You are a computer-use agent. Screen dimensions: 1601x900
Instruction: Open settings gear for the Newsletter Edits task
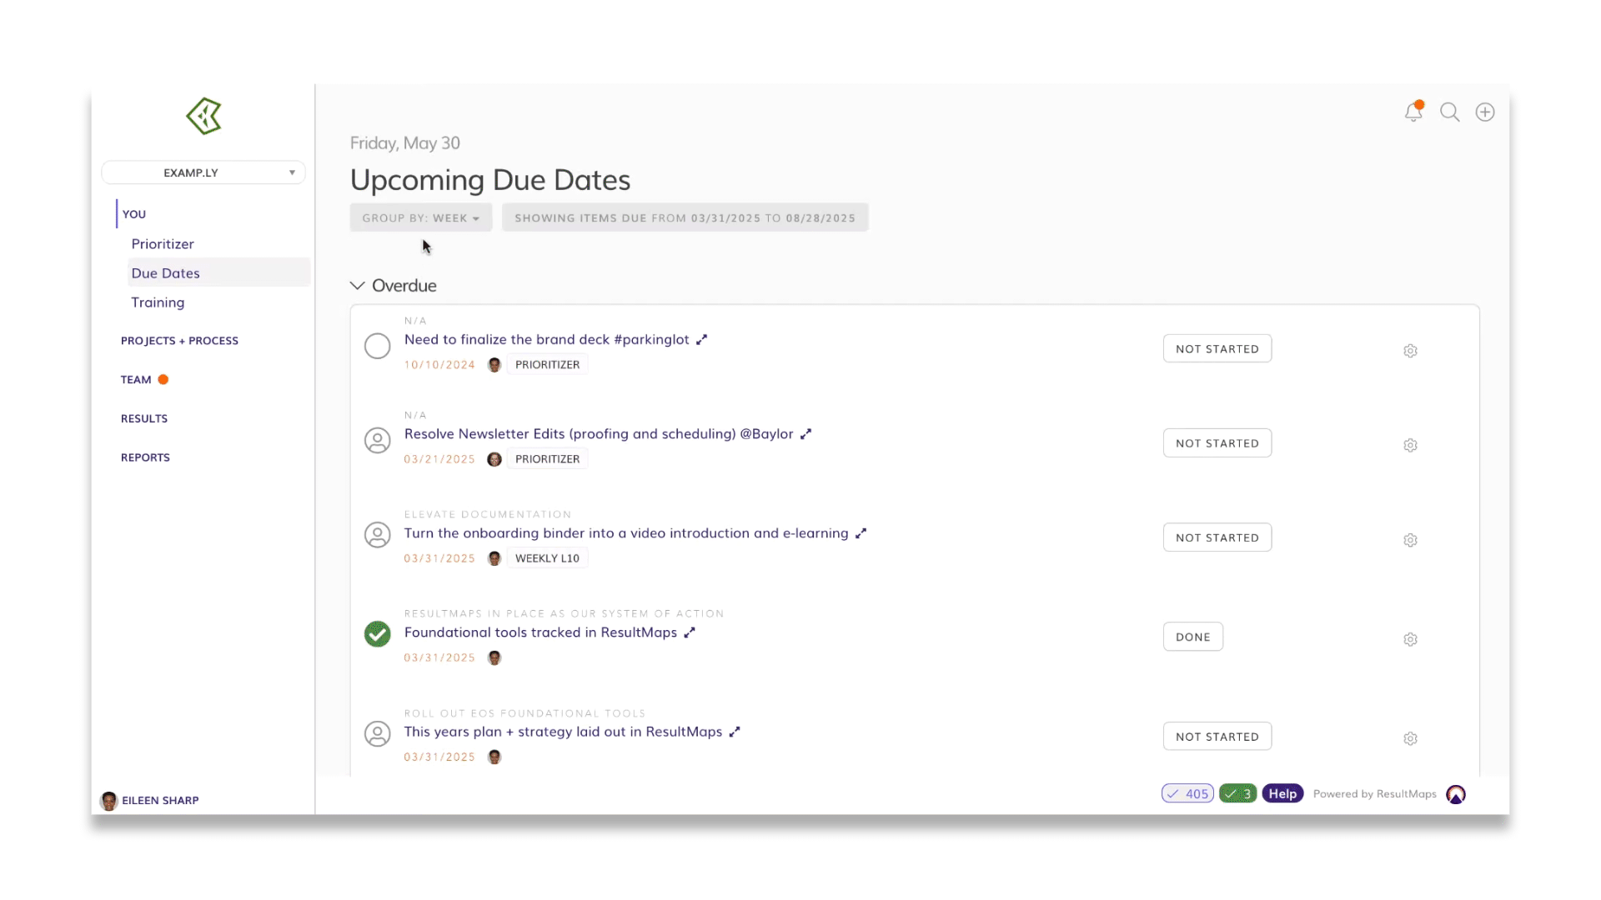tap(1410, 445)
